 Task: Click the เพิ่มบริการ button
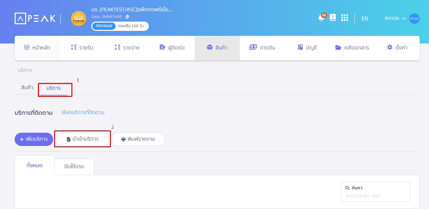tap(34, 139)
